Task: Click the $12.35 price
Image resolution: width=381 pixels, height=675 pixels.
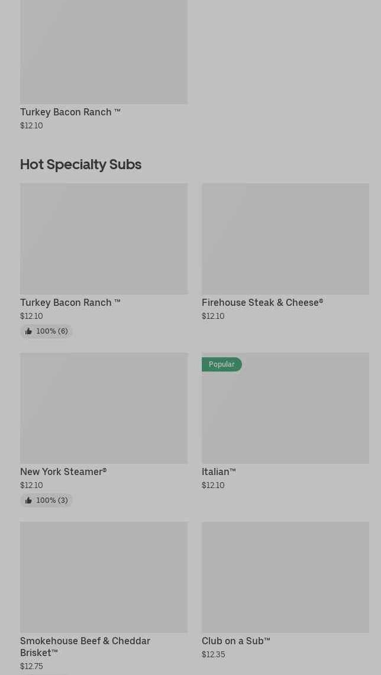Action: [213, 654]
